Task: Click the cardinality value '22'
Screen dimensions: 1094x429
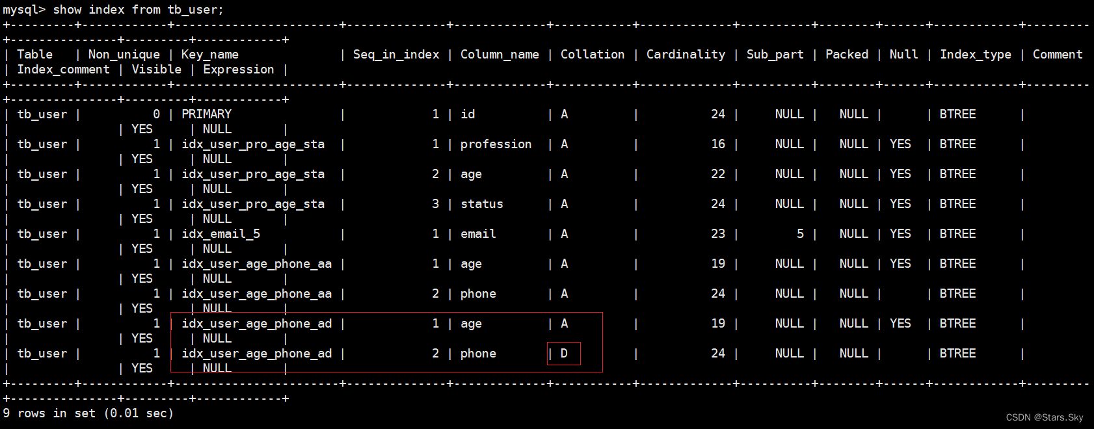Action: point(718,174)
